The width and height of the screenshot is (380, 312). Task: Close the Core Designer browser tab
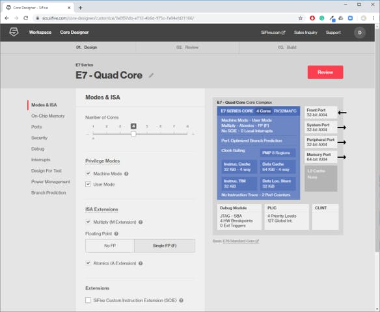pos(69,8)
